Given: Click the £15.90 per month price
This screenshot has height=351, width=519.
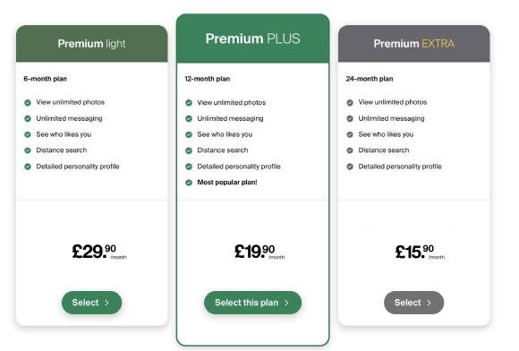Looking at the screenshot, I should (x=420, y=252).
